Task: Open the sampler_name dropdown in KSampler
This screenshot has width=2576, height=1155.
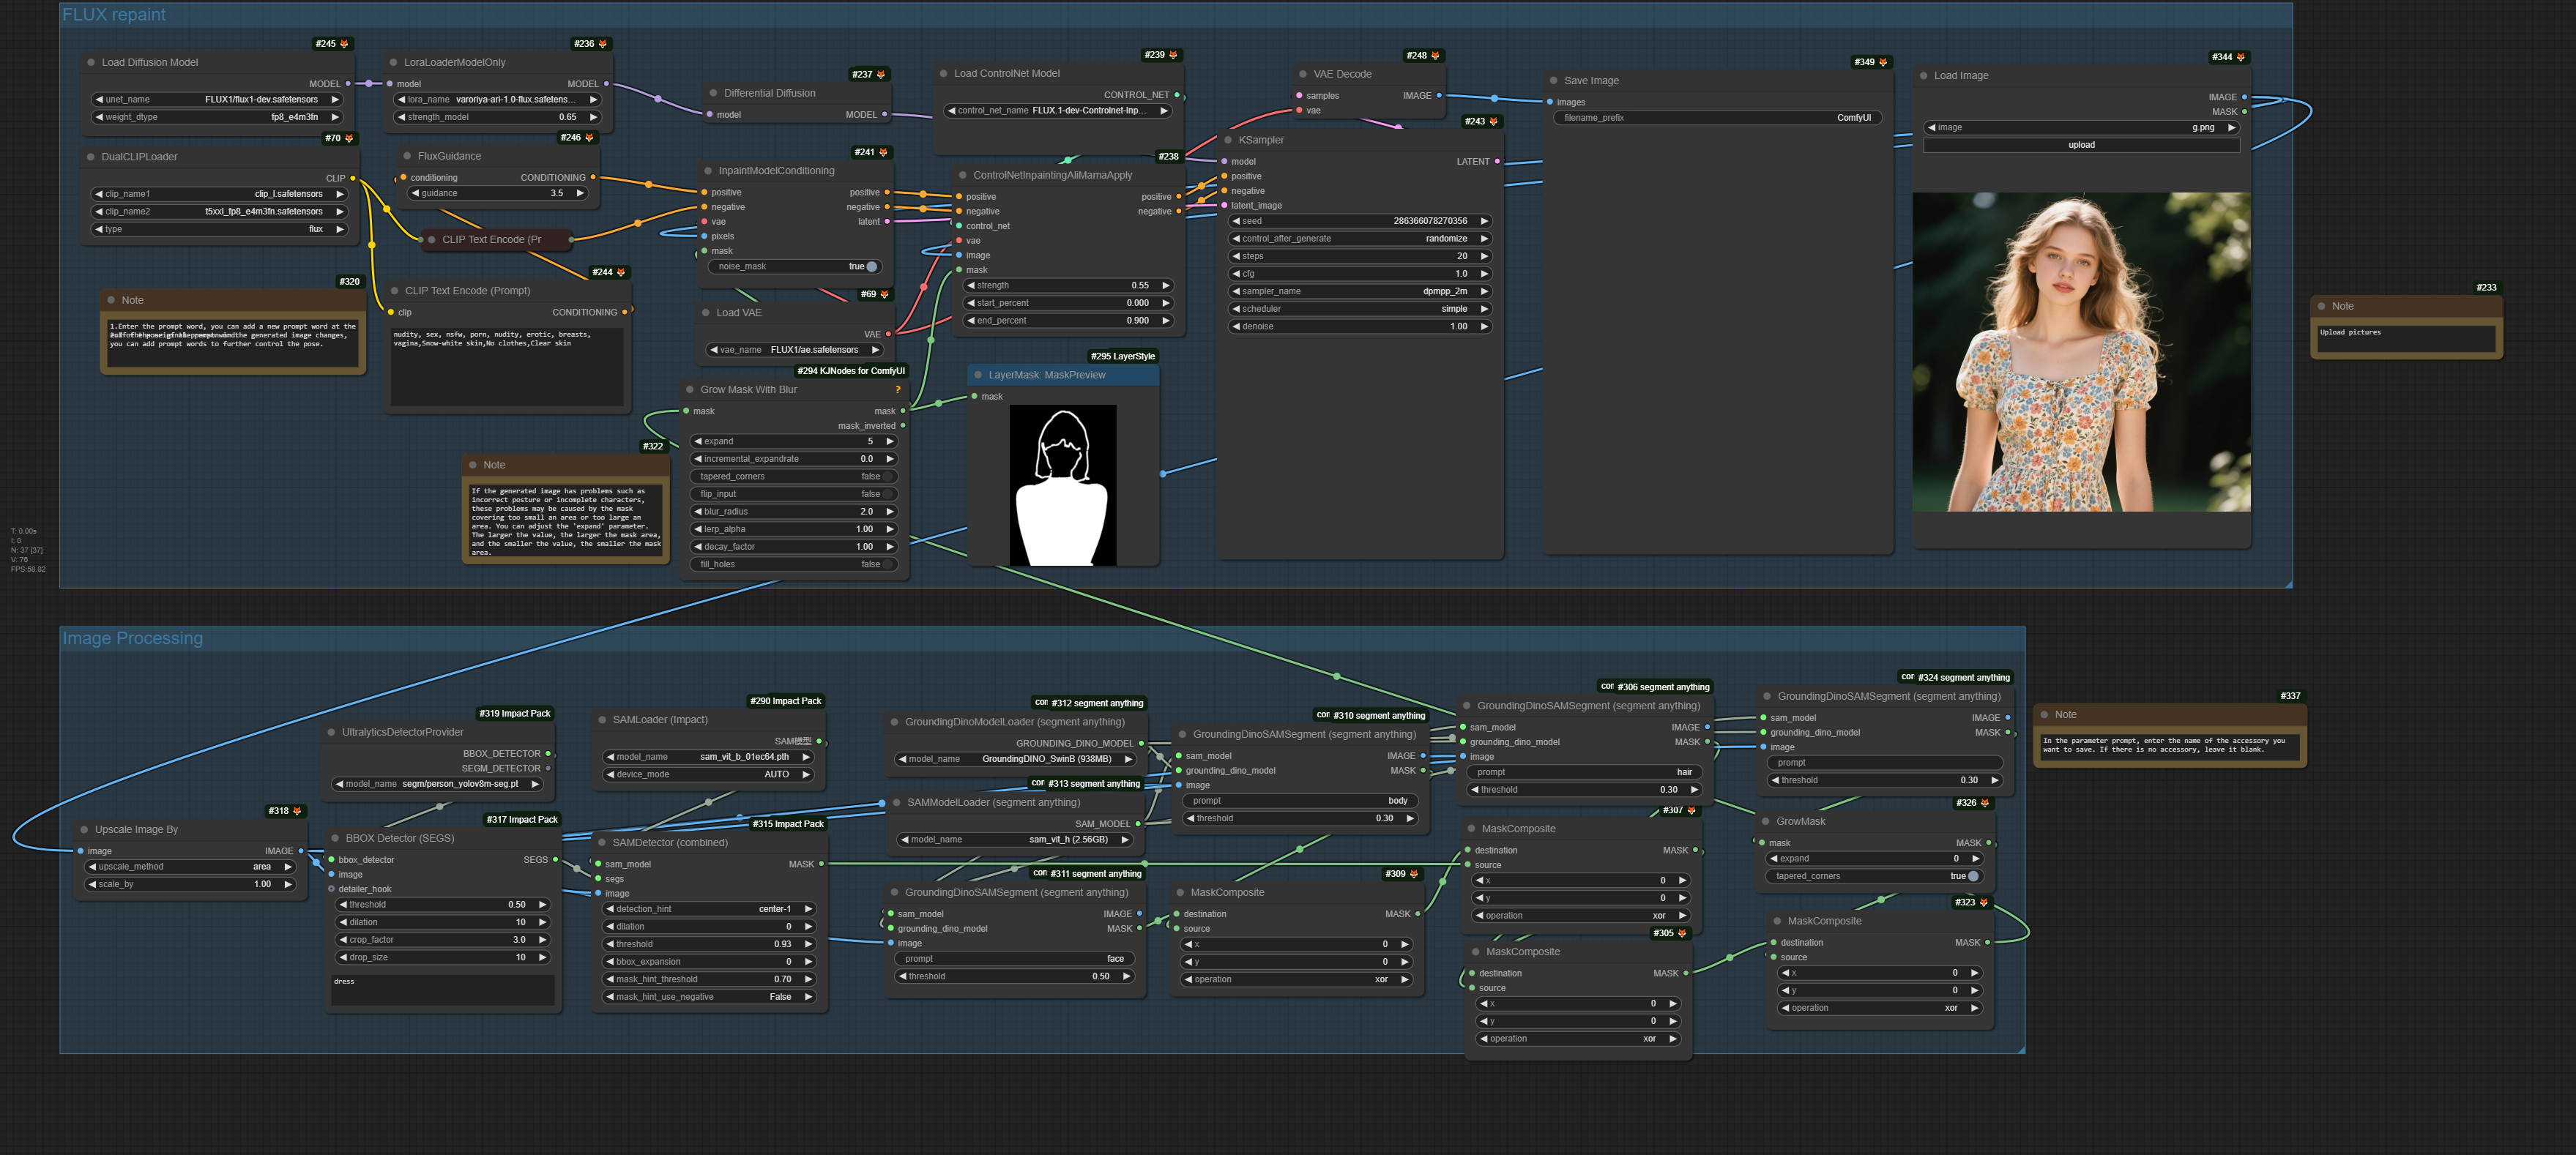Action: coord(1360,291)
